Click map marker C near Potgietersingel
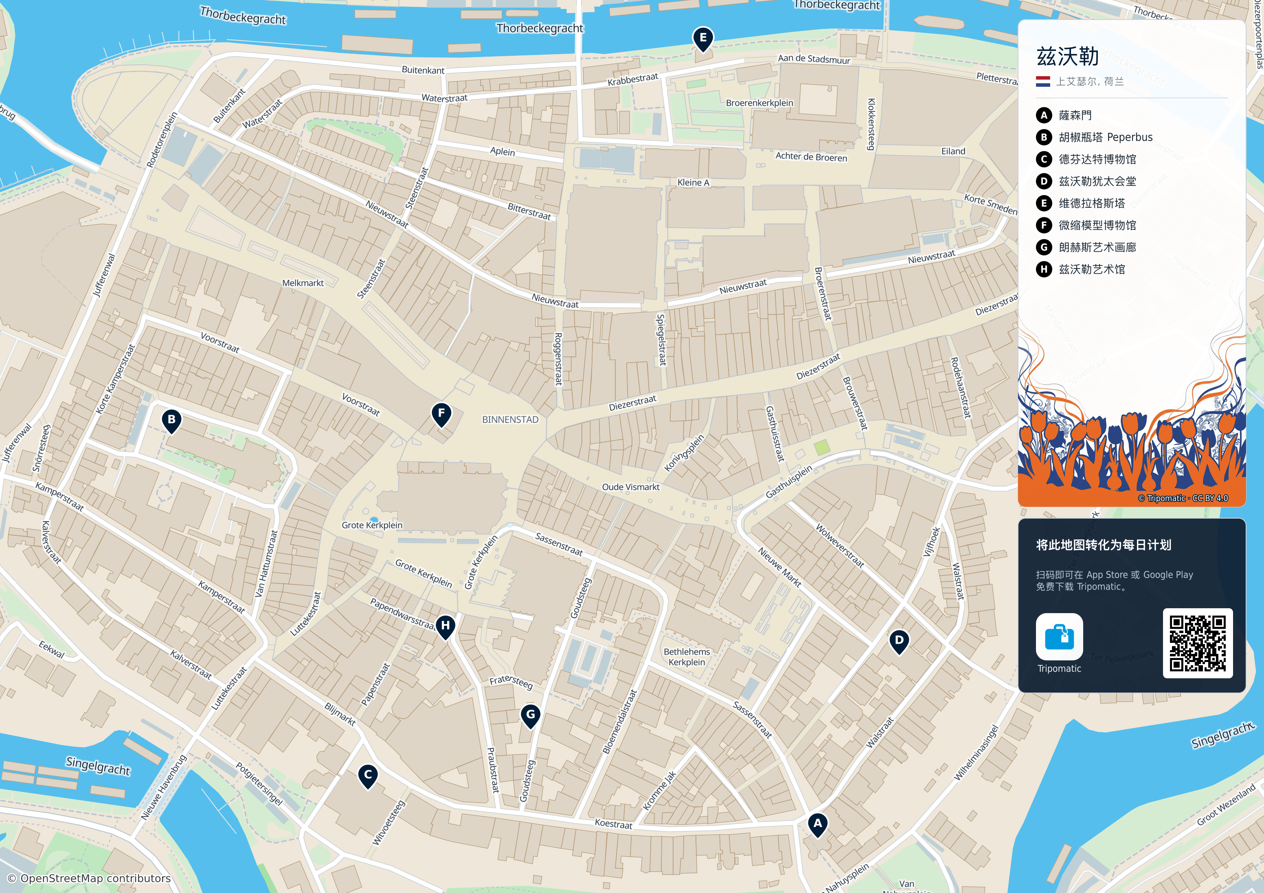Screen dimensions: 1264x893 (368, 776)
